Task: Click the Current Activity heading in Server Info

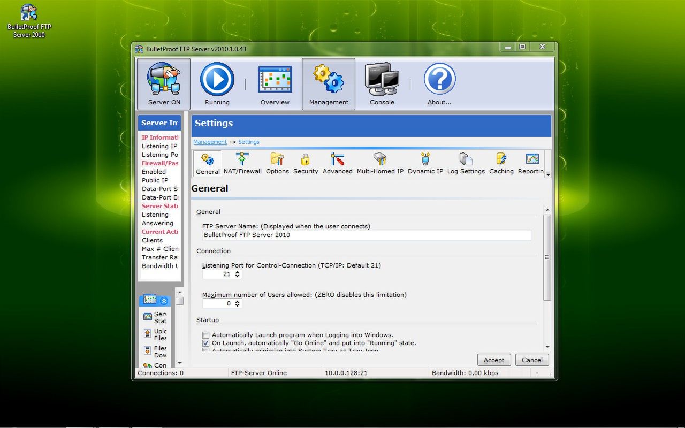Action: tap(160, 232)
